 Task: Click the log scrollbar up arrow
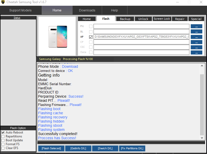202,66
